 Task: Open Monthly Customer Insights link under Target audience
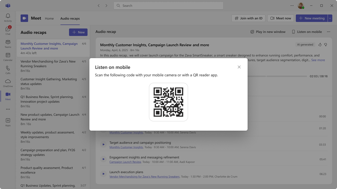[x=126, y=147]
